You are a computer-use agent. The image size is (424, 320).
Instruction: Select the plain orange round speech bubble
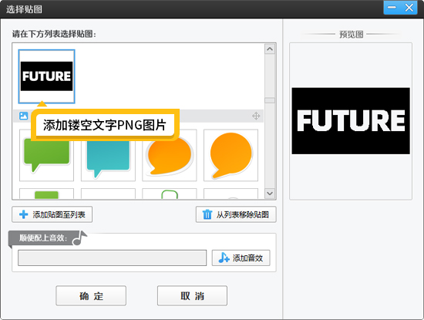231,155
